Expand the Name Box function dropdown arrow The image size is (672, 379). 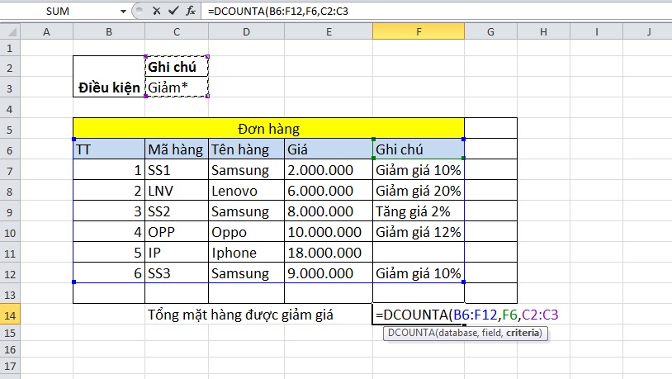124,11
